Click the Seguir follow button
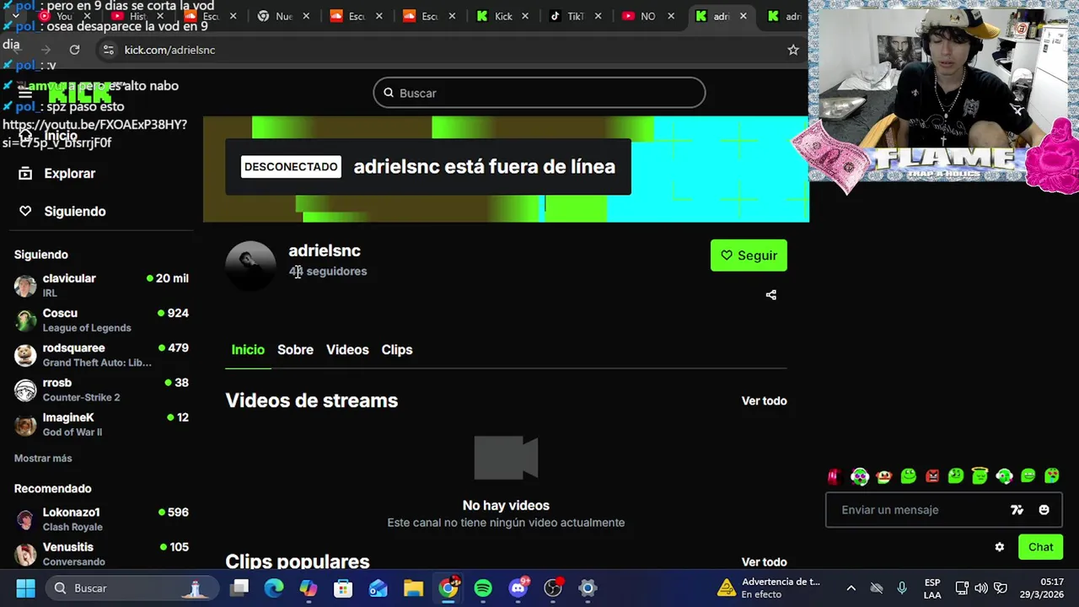Image resolution: width=1079 pixels, height=607 pixels. pyautogui.click(x=749, y=255)
